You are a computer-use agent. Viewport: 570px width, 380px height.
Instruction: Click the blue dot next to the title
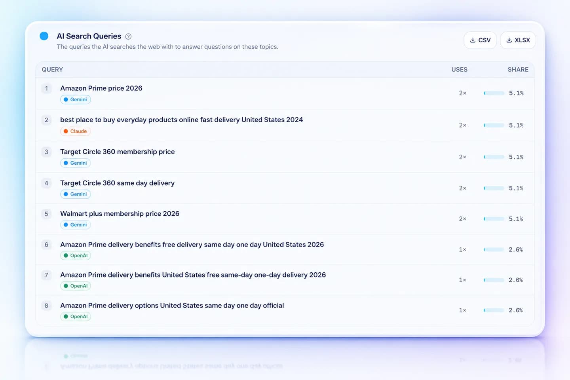click(44, 36)
